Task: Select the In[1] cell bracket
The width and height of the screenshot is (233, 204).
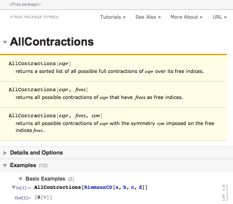Action: [x=223, y=188]
